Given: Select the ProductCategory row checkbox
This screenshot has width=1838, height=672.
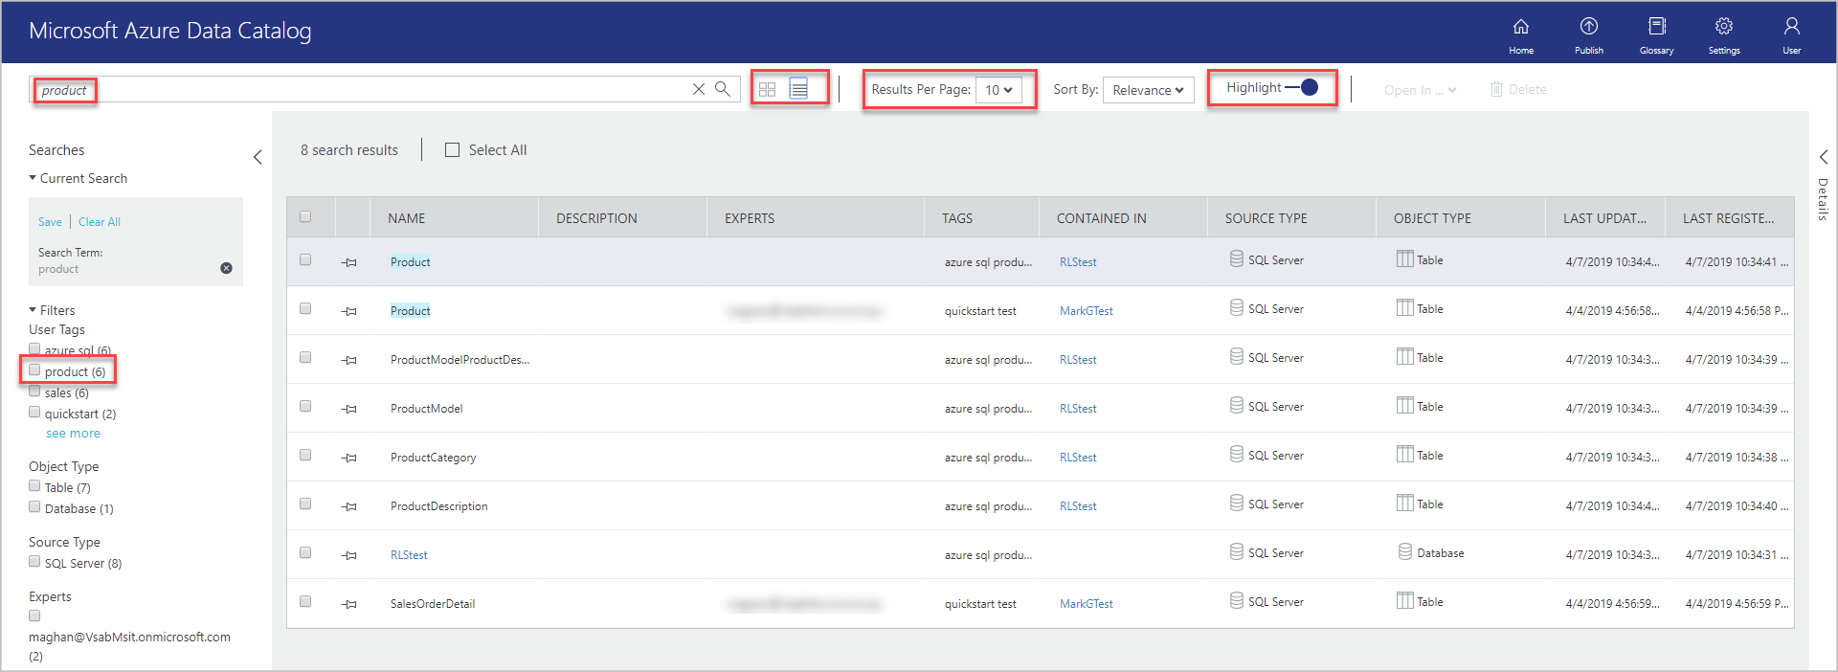Looking at the screenshot, I should pos(305,455).
